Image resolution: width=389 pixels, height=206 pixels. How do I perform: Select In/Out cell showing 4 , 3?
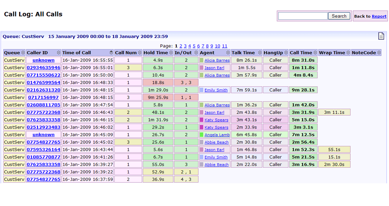tap(186, 179)
